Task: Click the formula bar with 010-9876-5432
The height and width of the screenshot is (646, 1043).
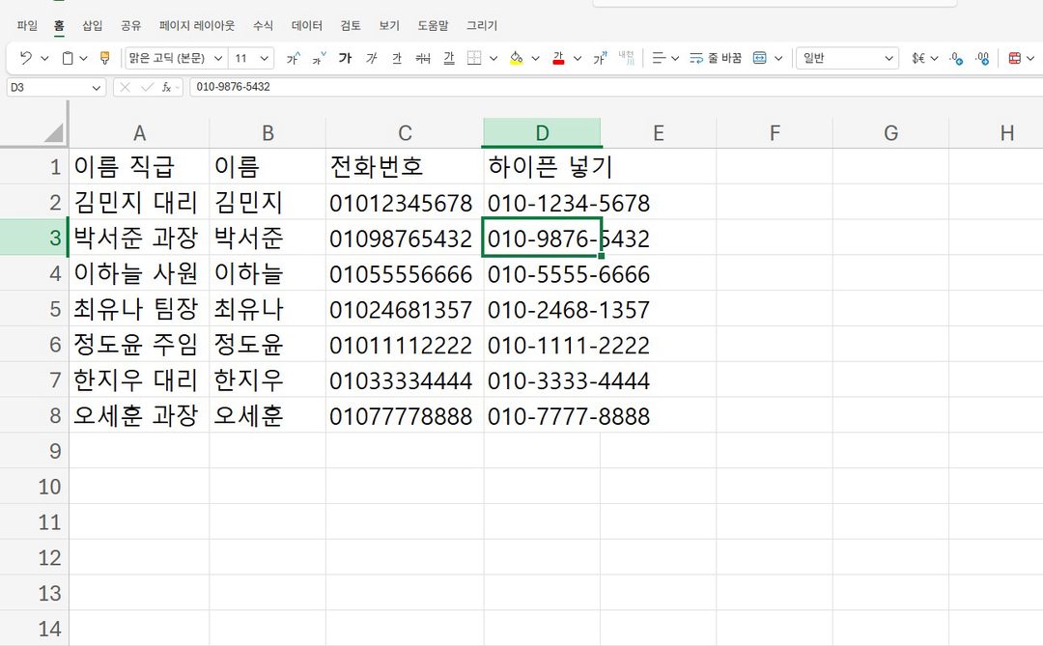Action: coord(615,87)
